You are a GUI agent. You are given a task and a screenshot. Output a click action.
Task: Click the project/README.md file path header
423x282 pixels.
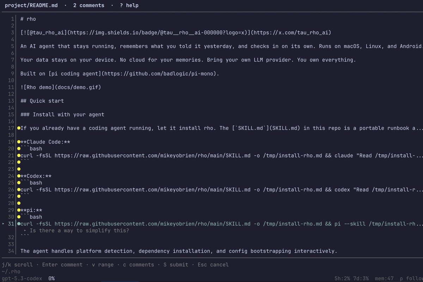tap(32, 5)
